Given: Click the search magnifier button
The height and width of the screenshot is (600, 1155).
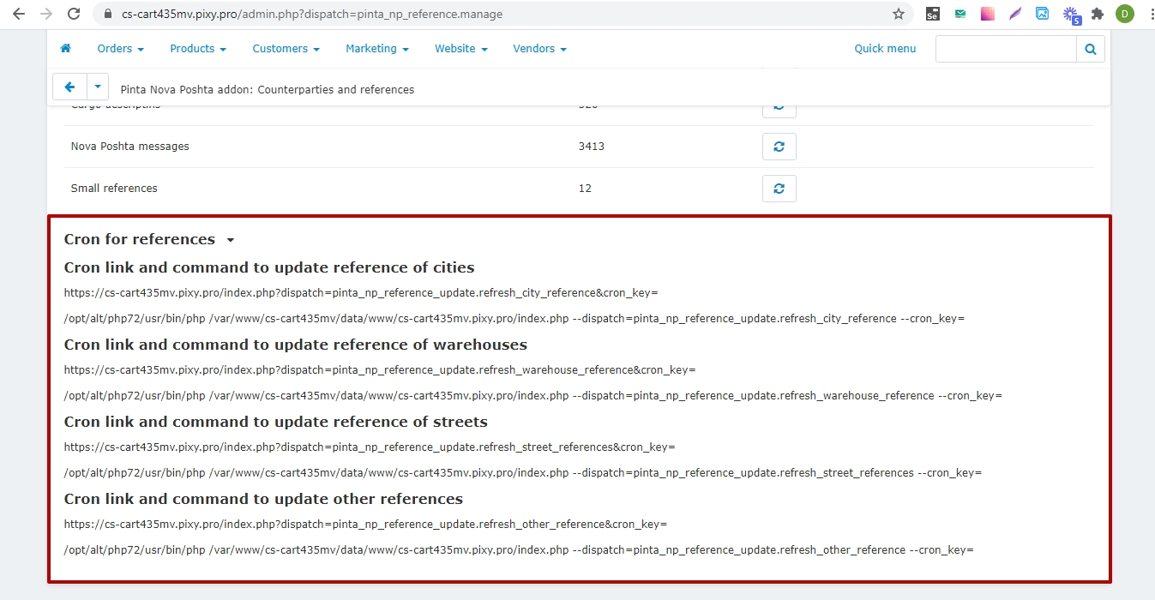Looking at the screenshot, I should (1091, 49).
